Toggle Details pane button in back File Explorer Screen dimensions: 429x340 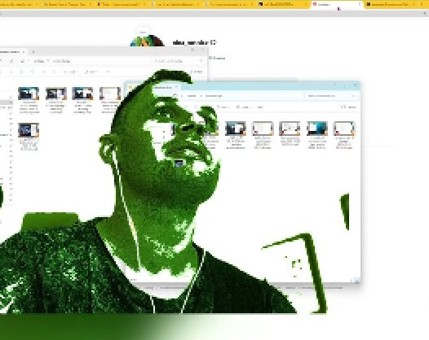pos(197,72)
